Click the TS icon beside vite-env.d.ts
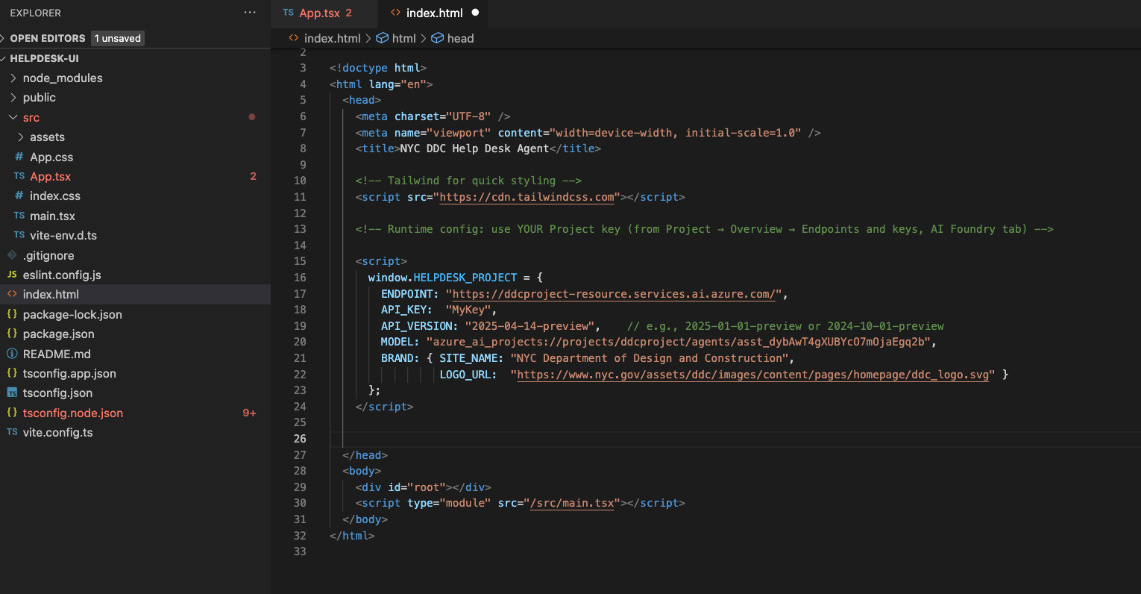Image resolution: width=1141 pixels, height=594 pixels. 19,235
